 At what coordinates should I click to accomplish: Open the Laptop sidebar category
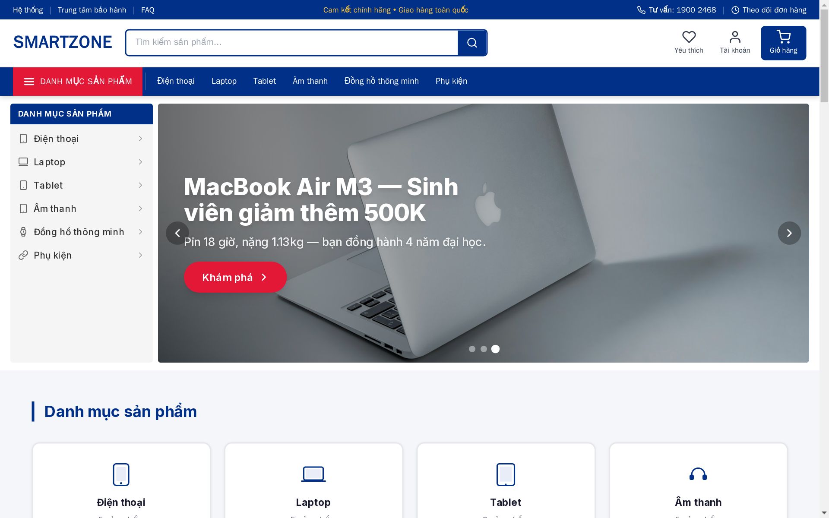82,162
